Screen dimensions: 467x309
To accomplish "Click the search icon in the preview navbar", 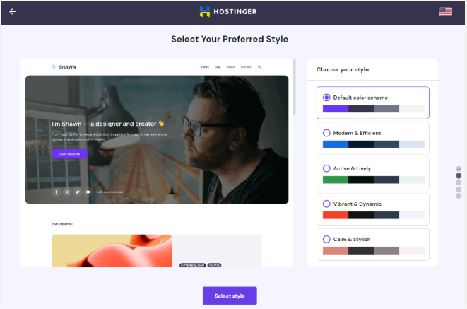I will [259, 67].
